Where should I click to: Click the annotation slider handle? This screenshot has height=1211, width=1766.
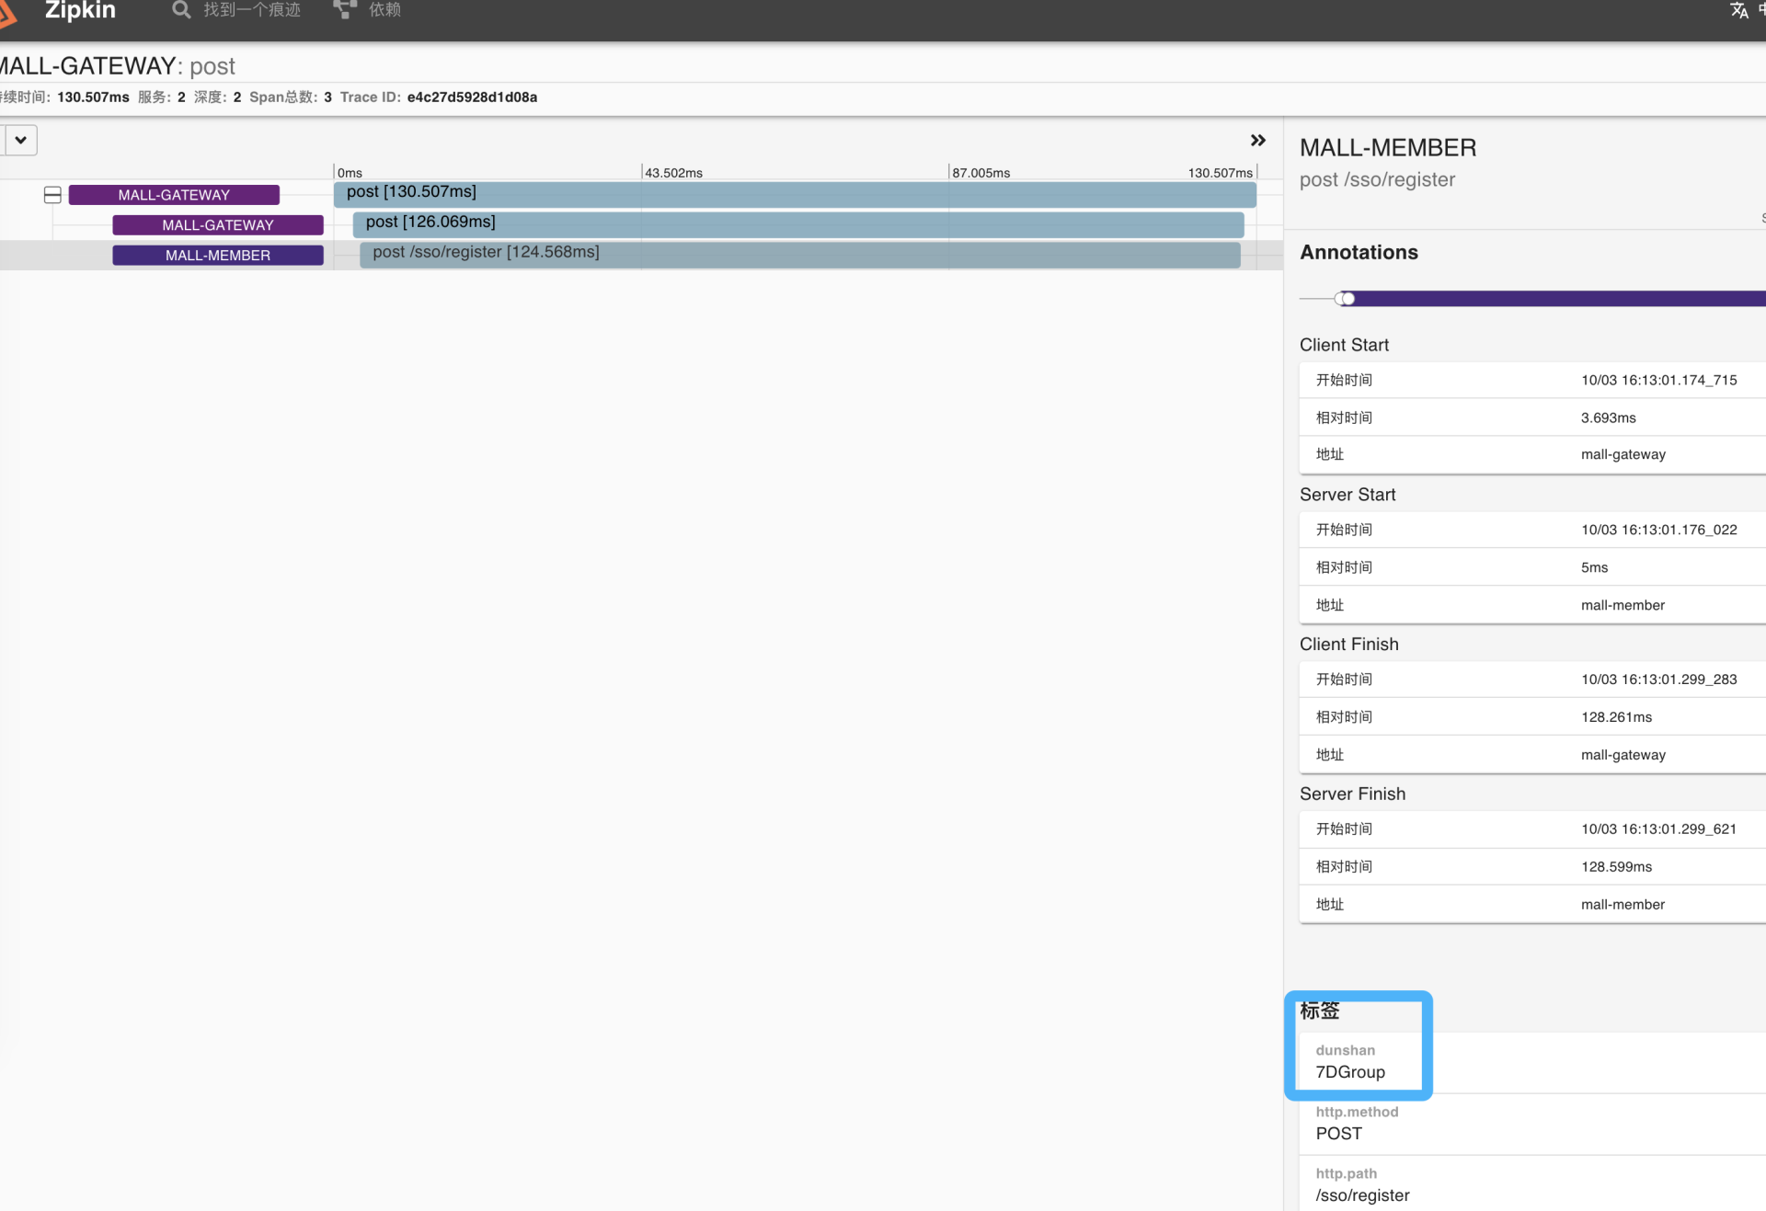(x=1347, y=299)
